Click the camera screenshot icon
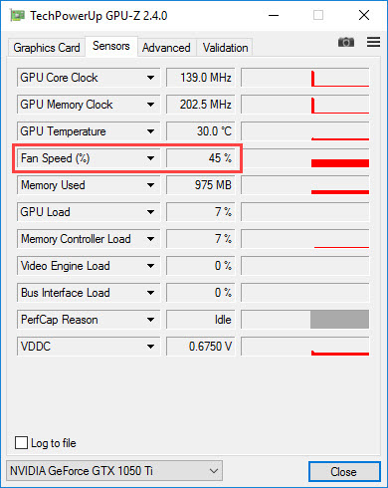Viewport: 388px width, 488px height. pyautogui.click(x=346, y=42)
